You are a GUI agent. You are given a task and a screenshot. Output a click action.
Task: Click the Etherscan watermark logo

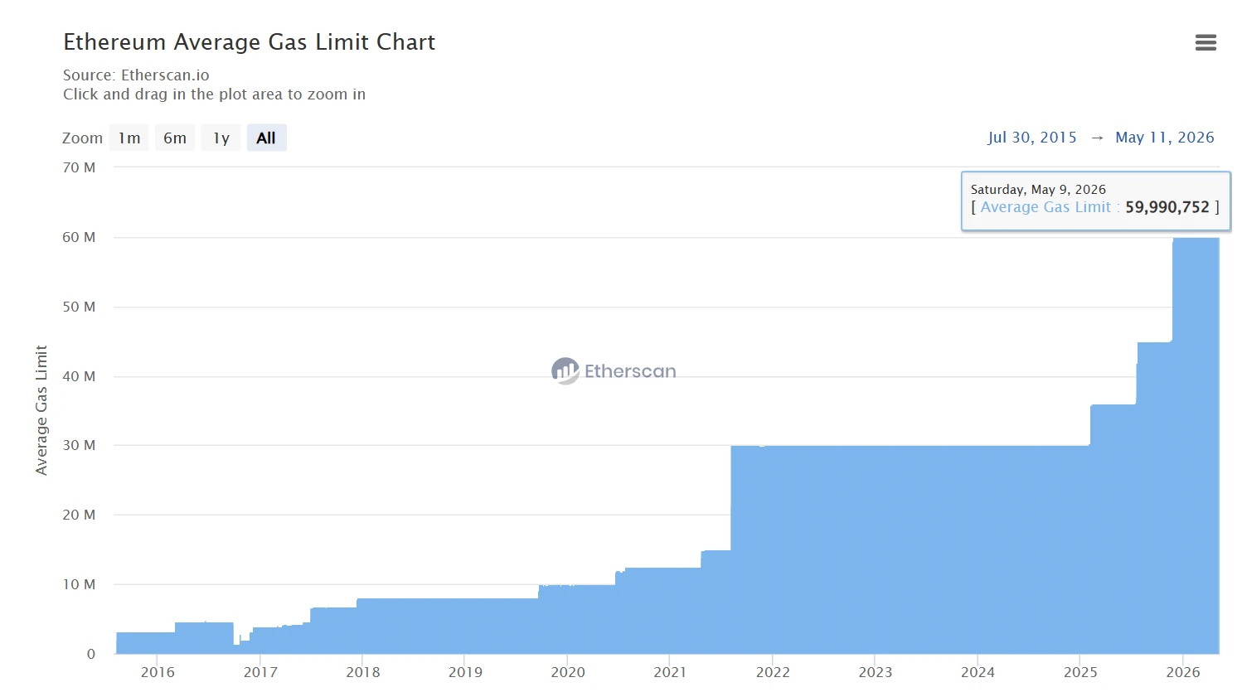click(x=614, y=371)
